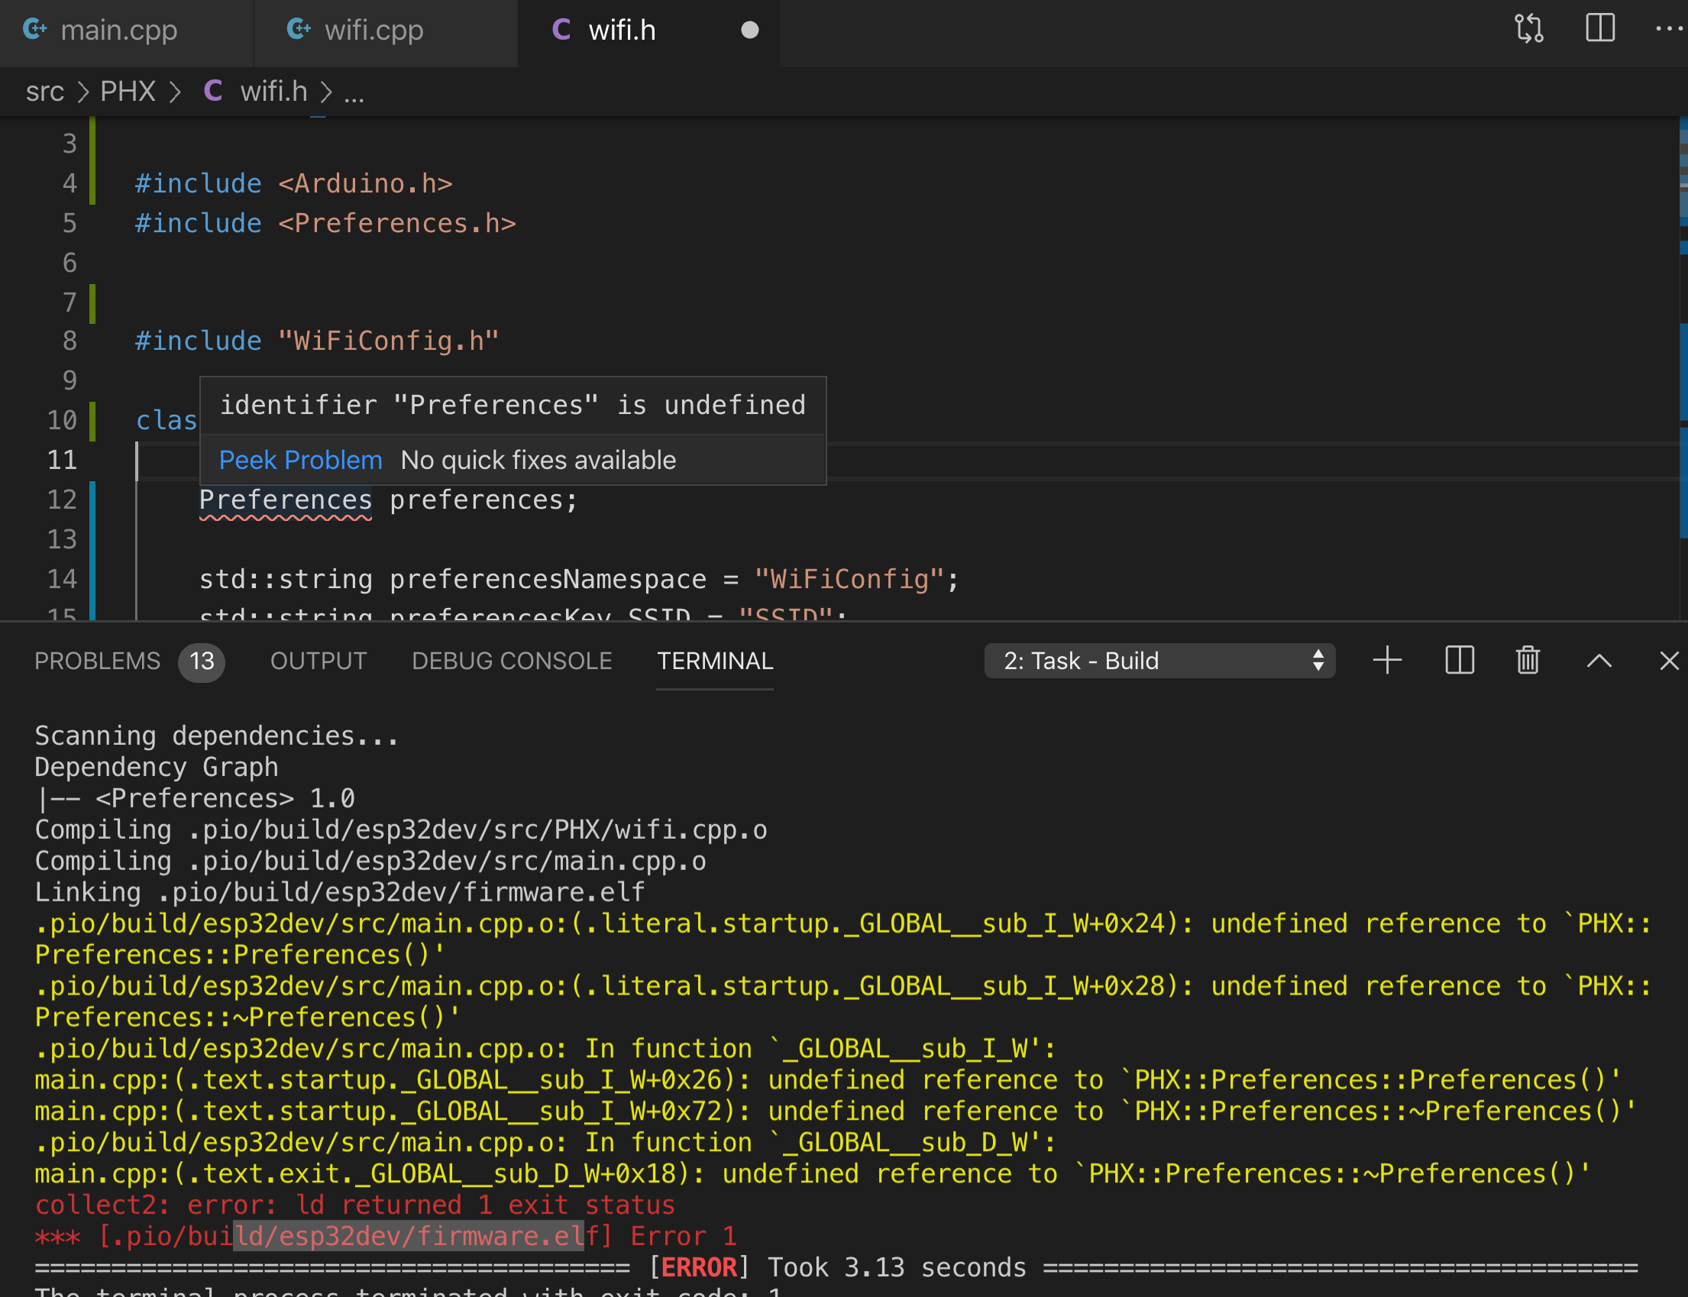Screen dimensions: 1688x1297
Task: Close the bottom panel
Action: coord(1669,661)
